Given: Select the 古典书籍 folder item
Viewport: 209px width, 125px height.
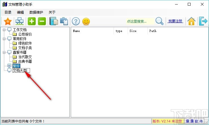Looking at the screenshot, I should coord(25,61).
